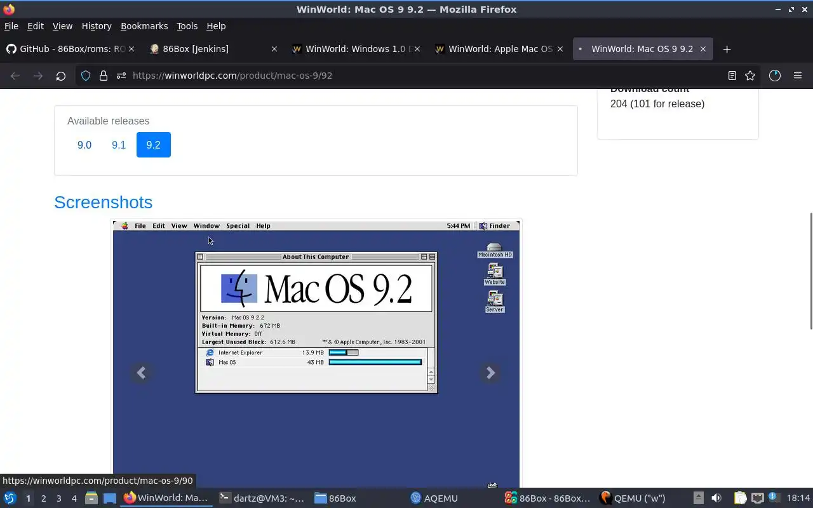Click the active 9.2 release button
Viewport: 813px width, 508px height.
click(x=154, y=145)
